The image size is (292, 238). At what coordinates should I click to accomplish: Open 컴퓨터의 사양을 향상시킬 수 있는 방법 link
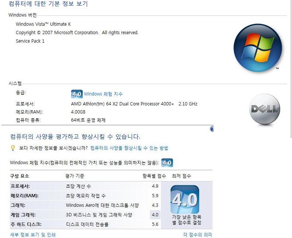129,148
